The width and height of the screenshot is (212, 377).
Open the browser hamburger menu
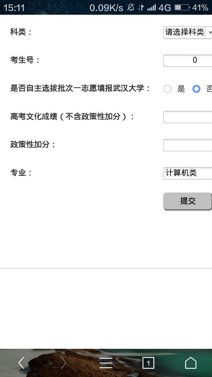106,363
